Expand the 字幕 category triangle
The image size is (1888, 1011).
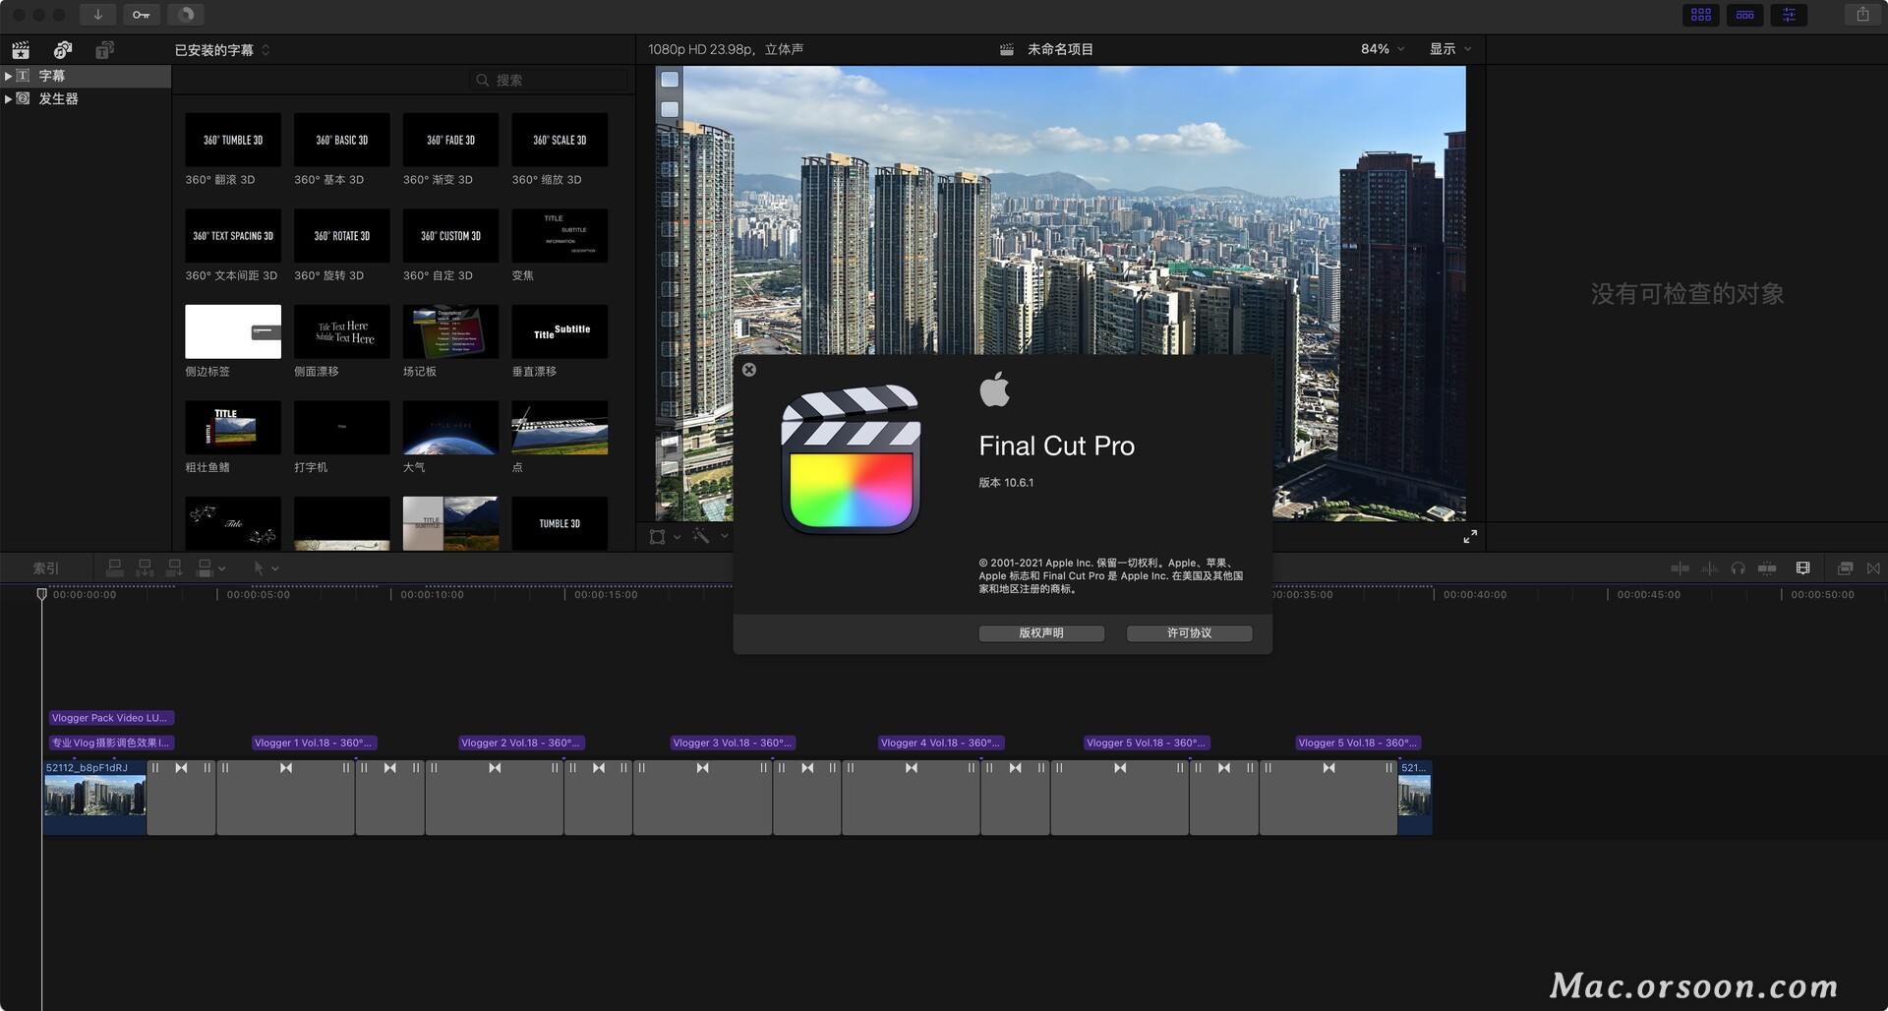[x=8, y=76]
